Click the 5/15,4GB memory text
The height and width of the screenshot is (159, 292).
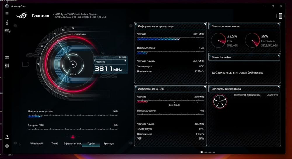pos(232,46)
